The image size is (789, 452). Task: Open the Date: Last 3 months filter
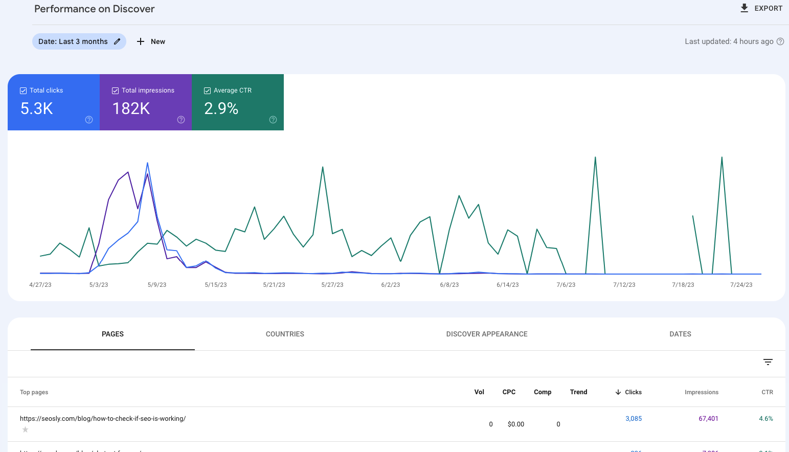pyautogui.click(x=74, y=41)
